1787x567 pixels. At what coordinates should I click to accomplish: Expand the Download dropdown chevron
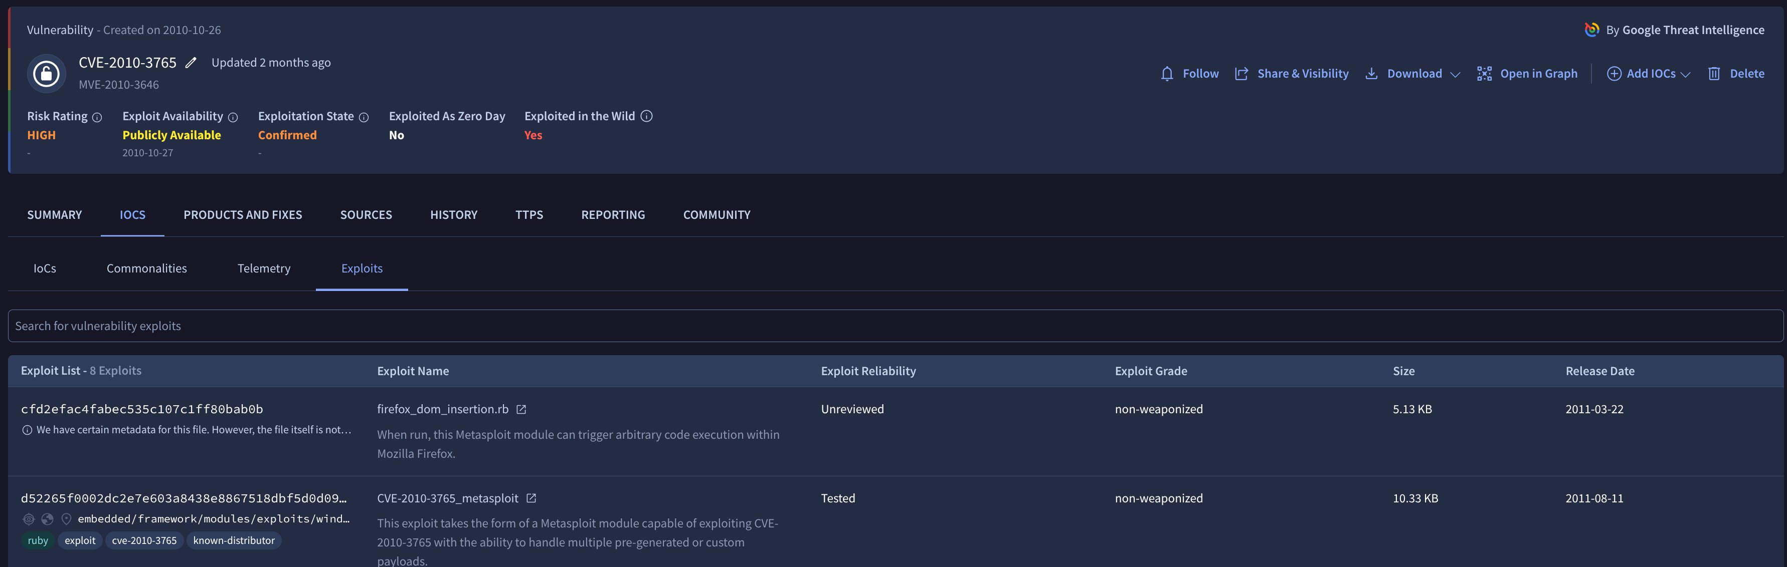coord(1455,74)
